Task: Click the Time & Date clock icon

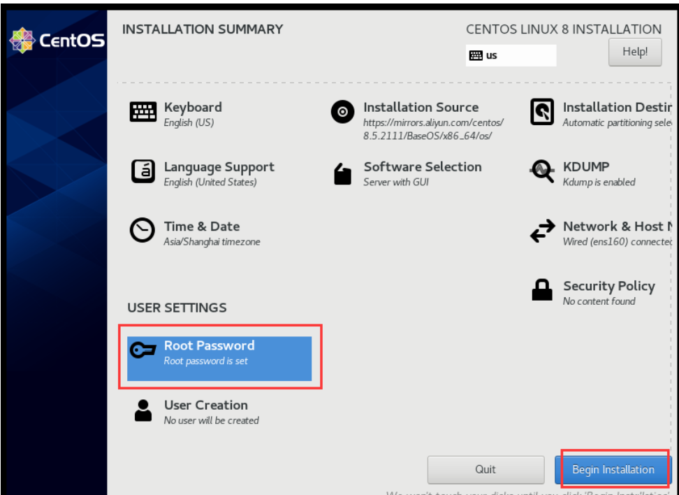Action: click(x=143, y=231)
